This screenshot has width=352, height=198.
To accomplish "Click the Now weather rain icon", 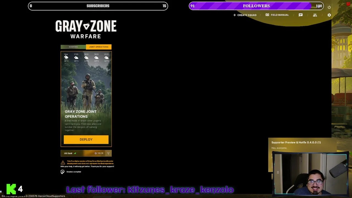I will 66,58.
